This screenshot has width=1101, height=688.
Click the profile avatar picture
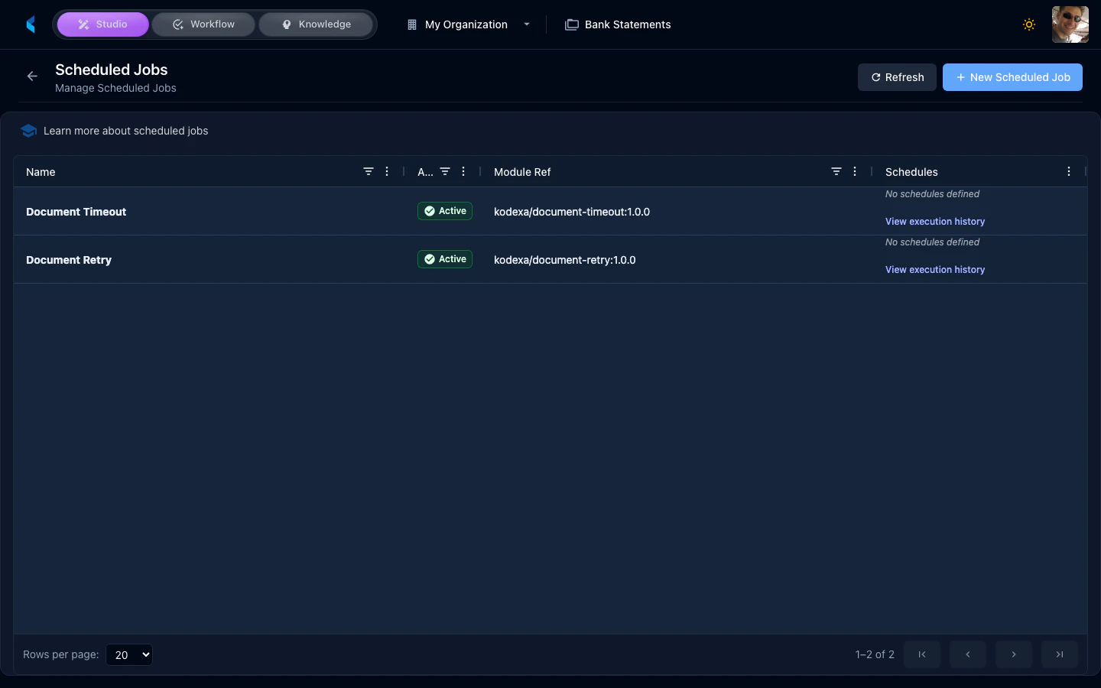tap(1070, 24)
